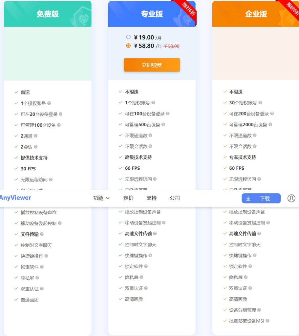Click help icon beside free plan 无限远程访问
The width and height of the screenshot is (299, 336).
51,179
